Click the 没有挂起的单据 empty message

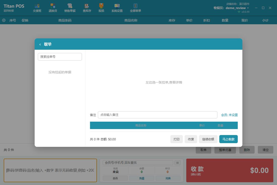pos(60,72)
